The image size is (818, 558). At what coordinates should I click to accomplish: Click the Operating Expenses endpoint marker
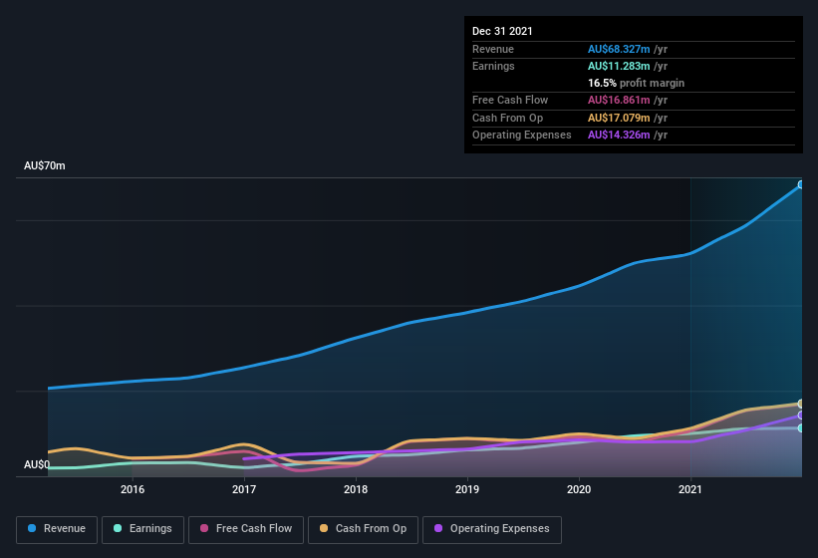pyautogui.click(x=800, y=416)
